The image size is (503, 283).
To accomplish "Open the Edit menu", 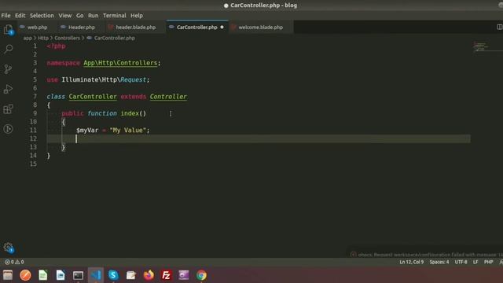I will [x=20, y=16].
